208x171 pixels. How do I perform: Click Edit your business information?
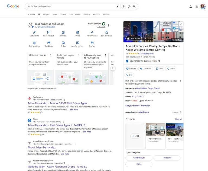click(x=138, y=106)
